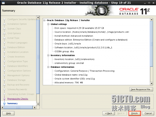Select the Management Options step
This screenshot has width=156, height=117.
click(x=18, y=75)
